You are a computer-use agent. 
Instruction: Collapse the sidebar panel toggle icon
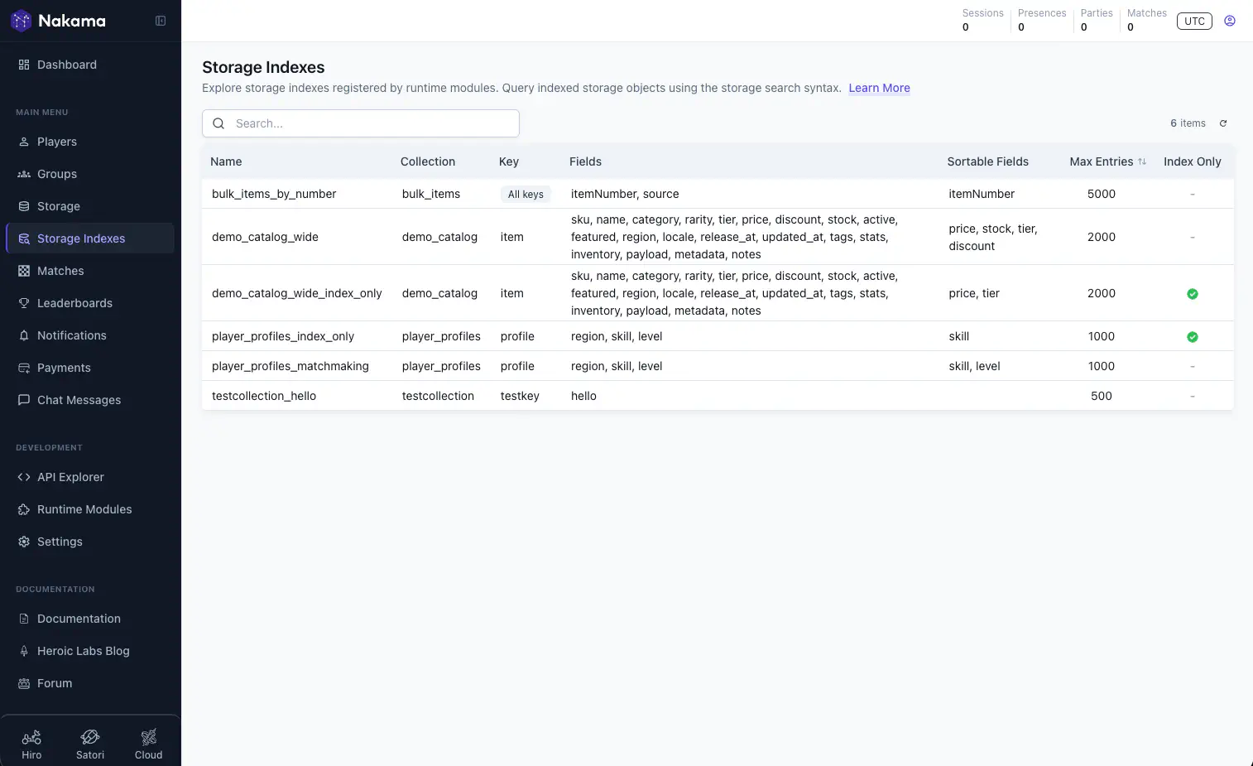(161, 21)
